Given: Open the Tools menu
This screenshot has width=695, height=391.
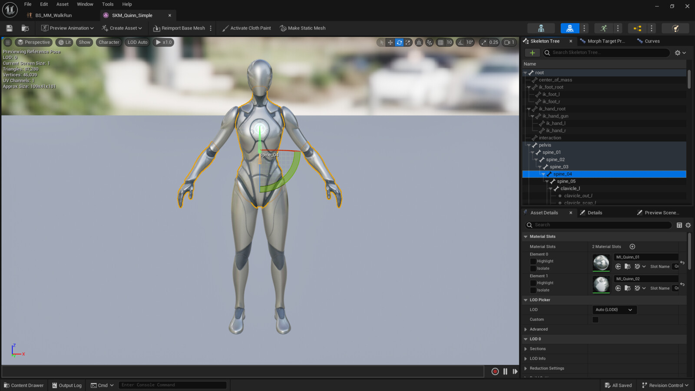Looking at the screenshot, I should [x=108, y=4].
